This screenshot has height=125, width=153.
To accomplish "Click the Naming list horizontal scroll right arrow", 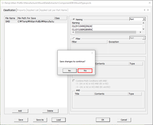I will coord(140,32).
